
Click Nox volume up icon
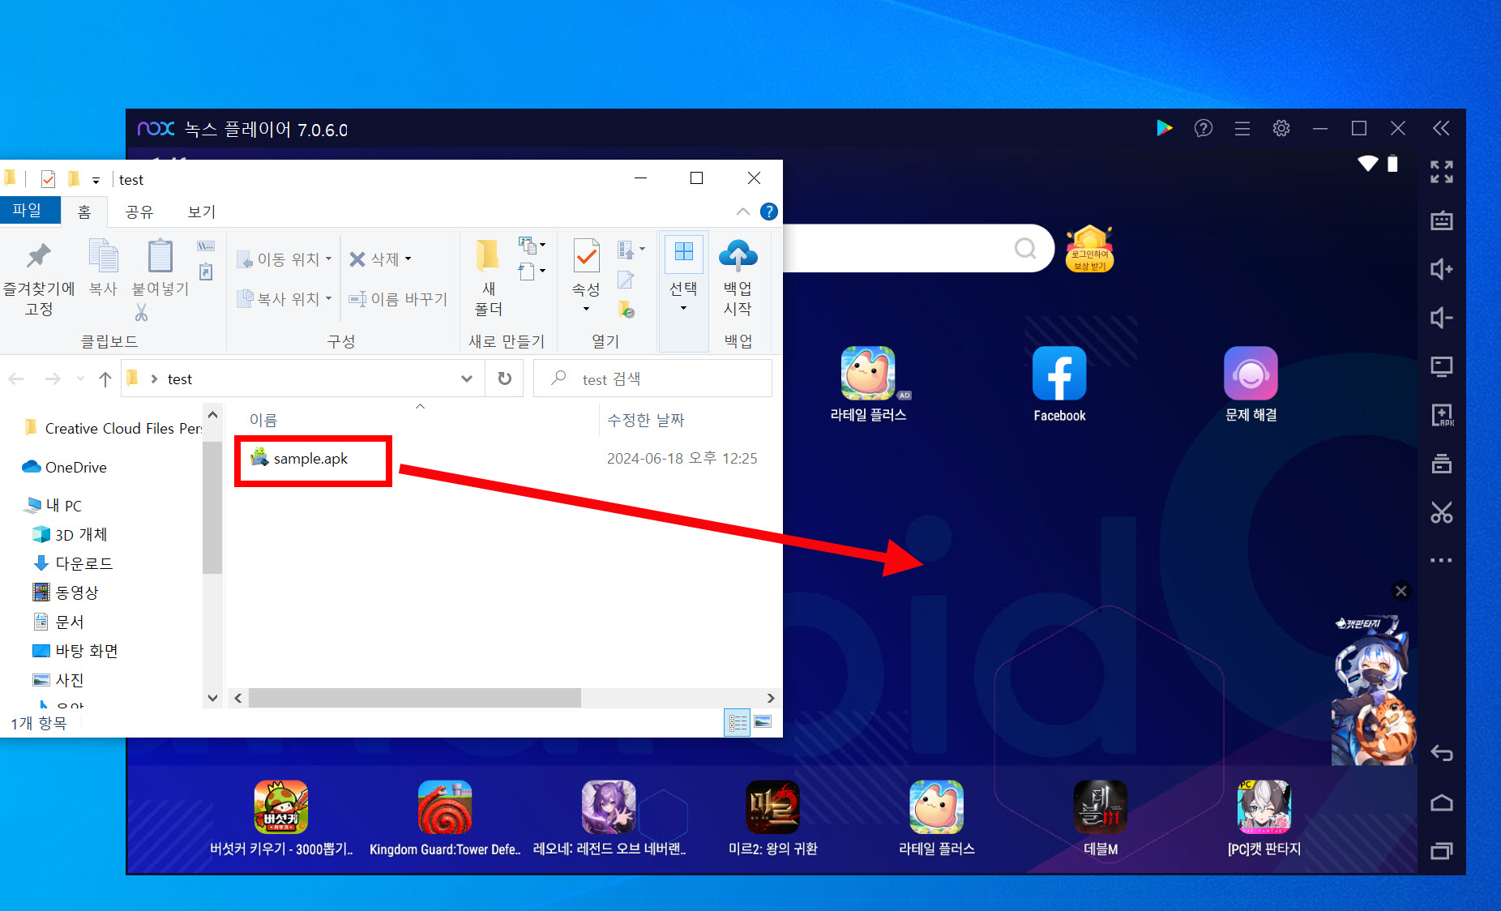pyautogui.click(x=1441, y=269)
